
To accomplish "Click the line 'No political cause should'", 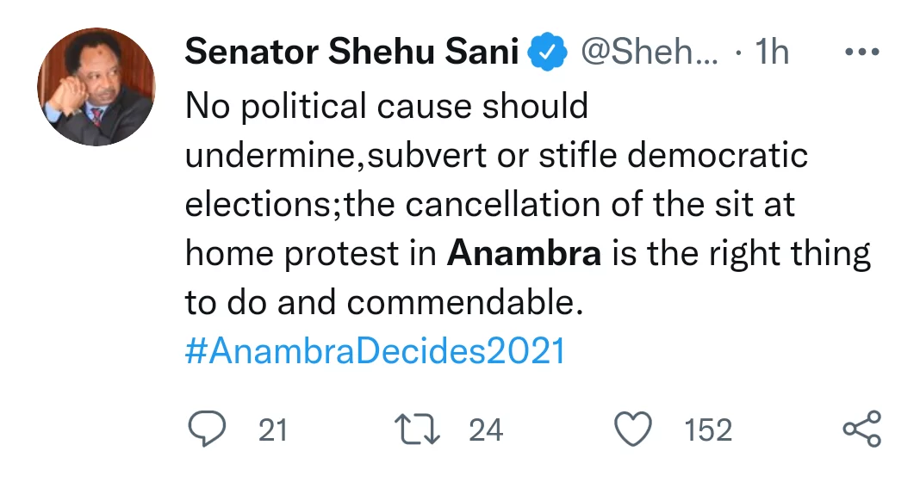I will coord(387,107).
